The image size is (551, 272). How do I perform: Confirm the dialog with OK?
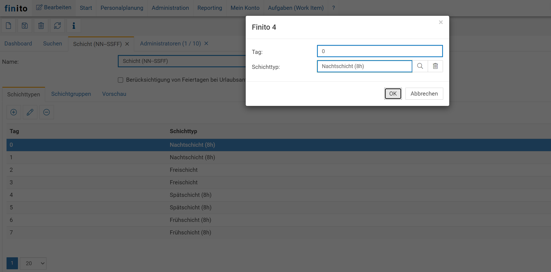[x=393, y=94]
